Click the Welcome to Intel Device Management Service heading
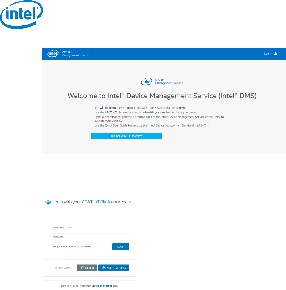 [x=162, y=96]
